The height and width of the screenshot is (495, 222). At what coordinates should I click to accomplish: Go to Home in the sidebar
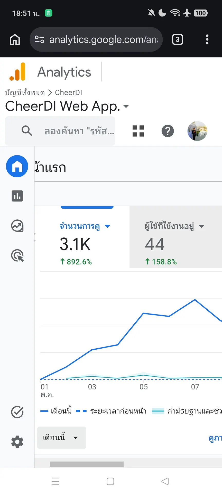pyautogui.click(x=17, y=166)
